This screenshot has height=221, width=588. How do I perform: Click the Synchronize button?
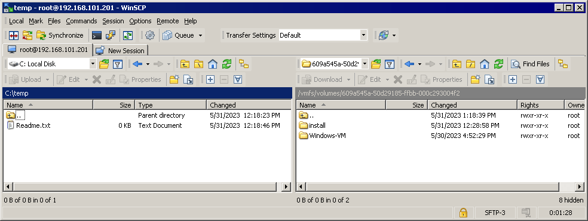tap(60, 35)
